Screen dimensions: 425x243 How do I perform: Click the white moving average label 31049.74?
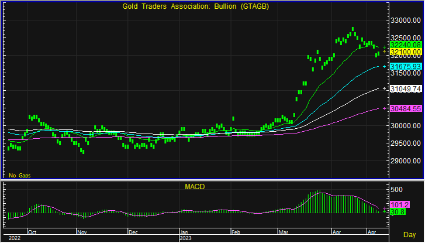click(406, 89)
